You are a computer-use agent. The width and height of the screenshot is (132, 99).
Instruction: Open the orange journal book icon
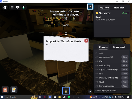pos(5,90)
